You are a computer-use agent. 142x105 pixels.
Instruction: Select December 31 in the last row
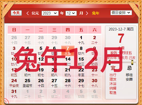pyautogui.click(x=14, y=94)
